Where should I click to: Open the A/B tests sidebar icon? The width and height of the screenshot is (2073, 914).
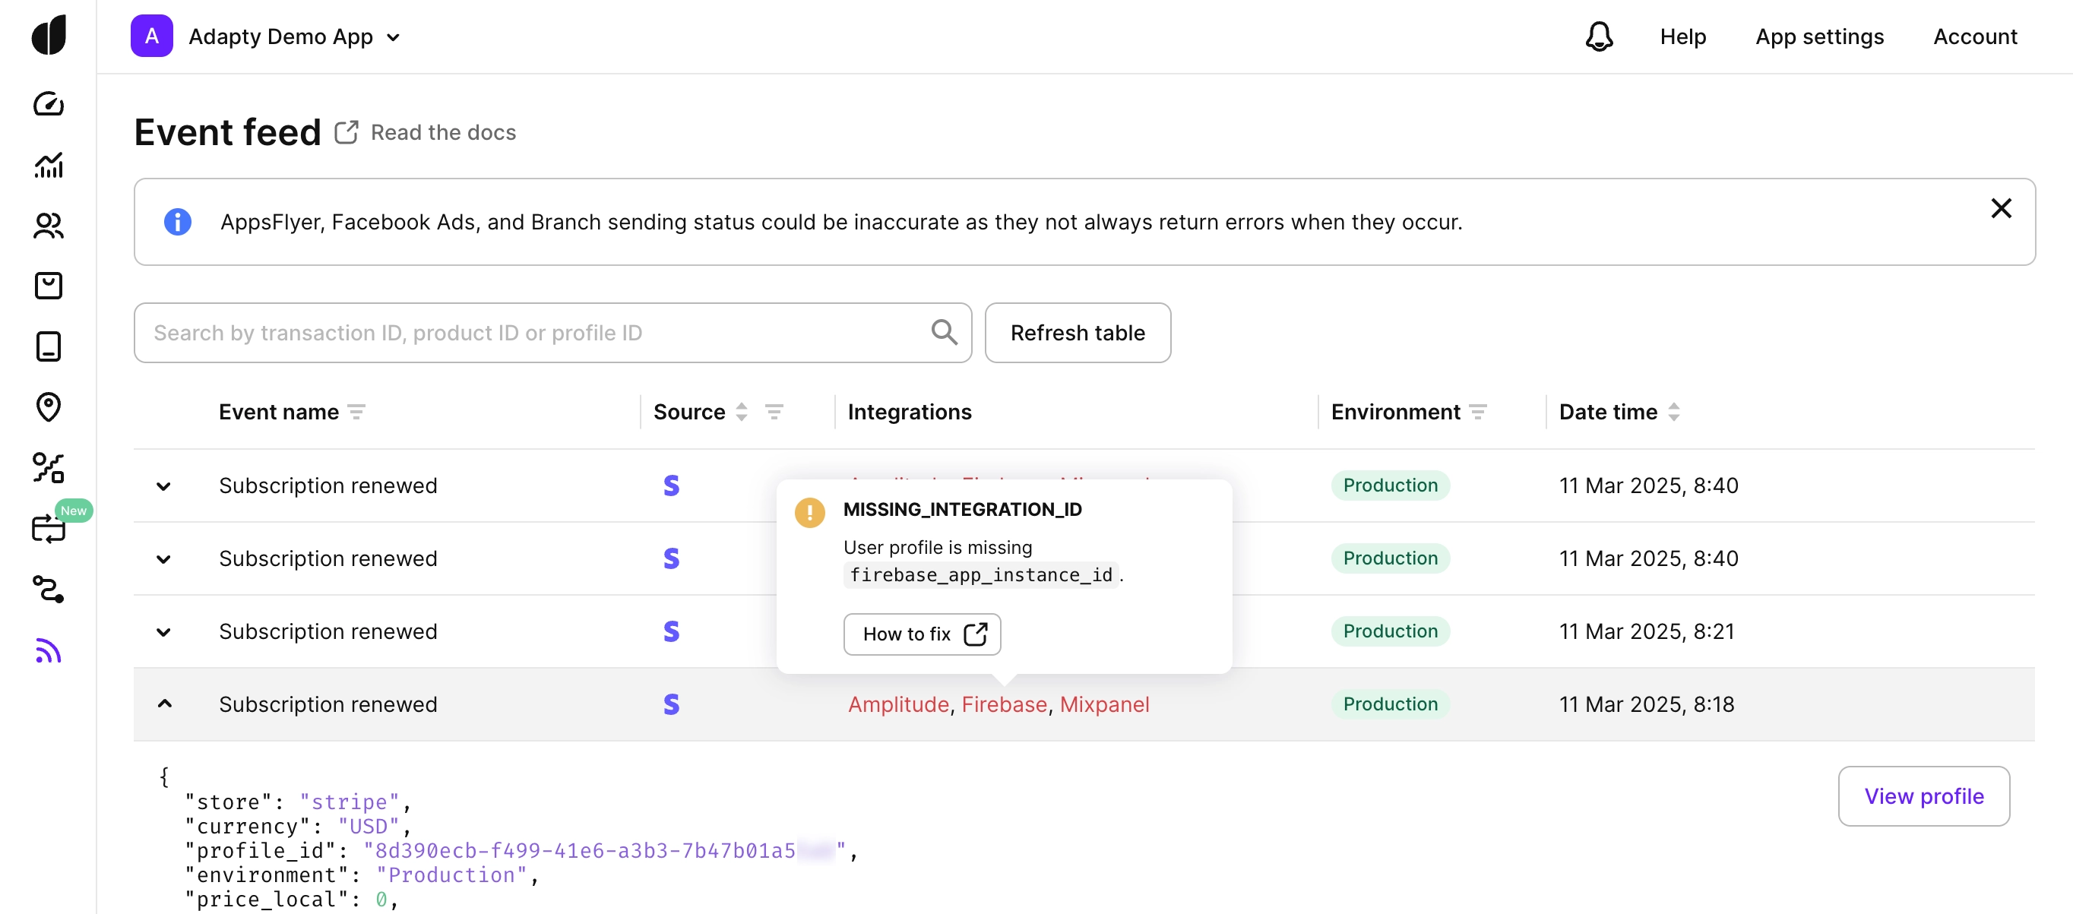click(x=49, y=467)
